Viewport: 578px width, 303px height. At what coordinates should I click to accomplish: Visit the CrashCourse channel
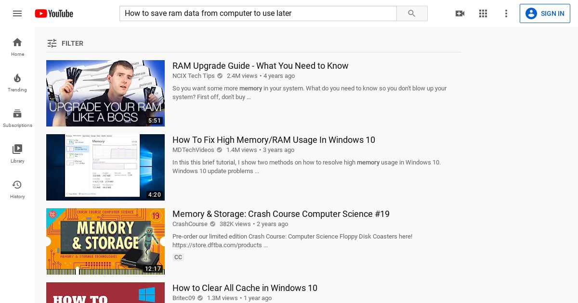pyautogui.click(x=190, y=224)
